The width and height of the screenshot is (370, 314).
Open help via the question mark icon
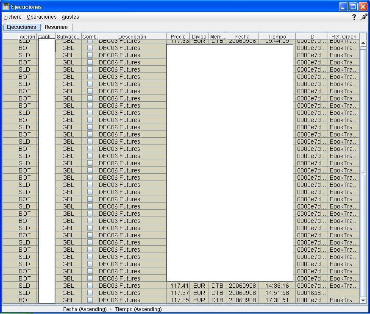(354, 17)
